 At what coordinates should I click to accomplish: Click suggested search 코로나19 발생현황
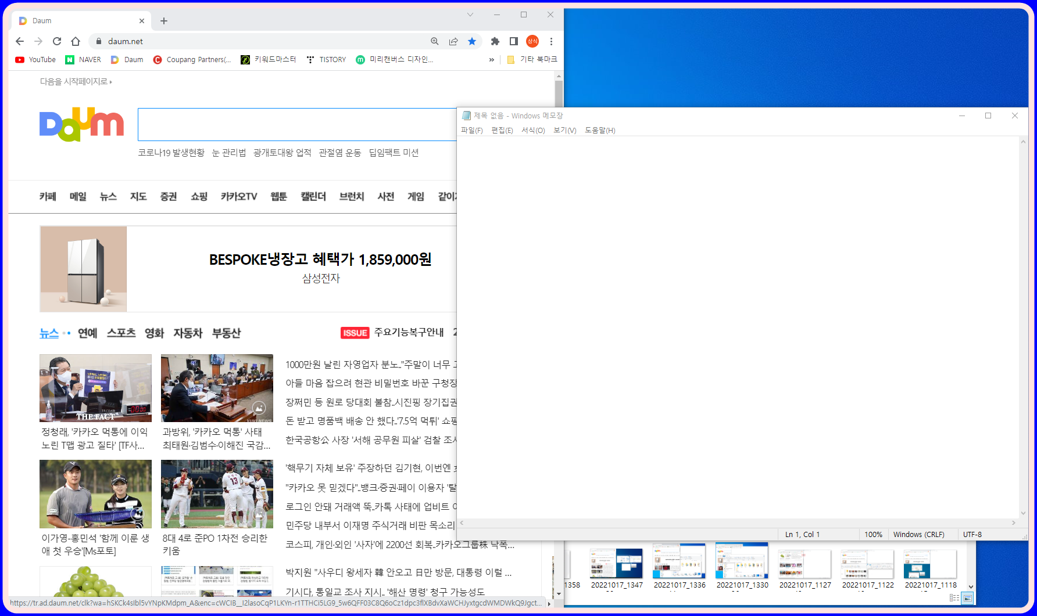tap(171, 153)
